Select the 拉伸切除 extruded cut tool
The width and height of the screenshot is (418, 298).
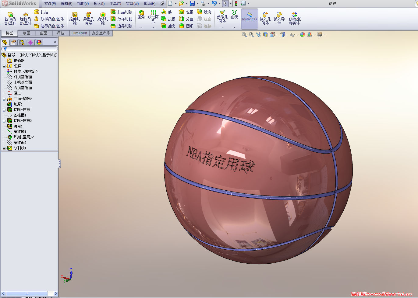click(x=75, y=19)
